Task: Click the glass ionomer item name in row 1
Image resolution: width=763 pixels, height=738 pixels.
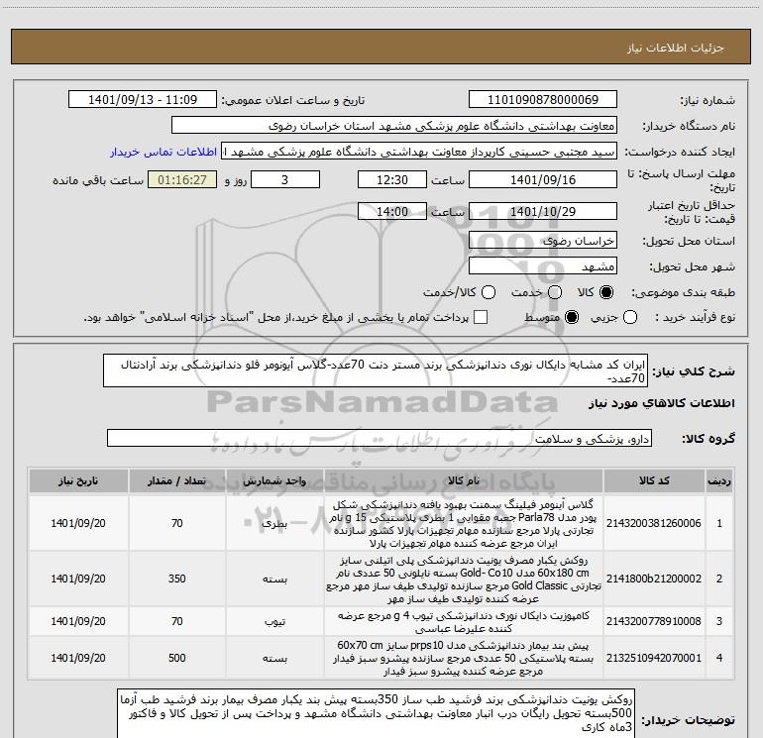Action: [464, 523]
